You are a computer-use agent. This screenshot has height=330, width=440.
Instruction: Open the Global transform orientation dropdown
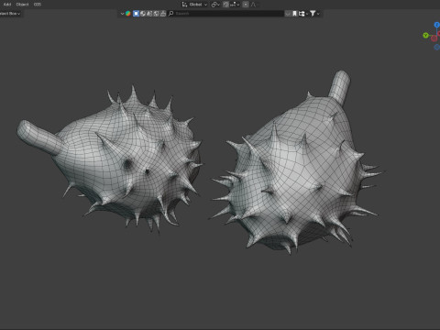tap(194, 5)
